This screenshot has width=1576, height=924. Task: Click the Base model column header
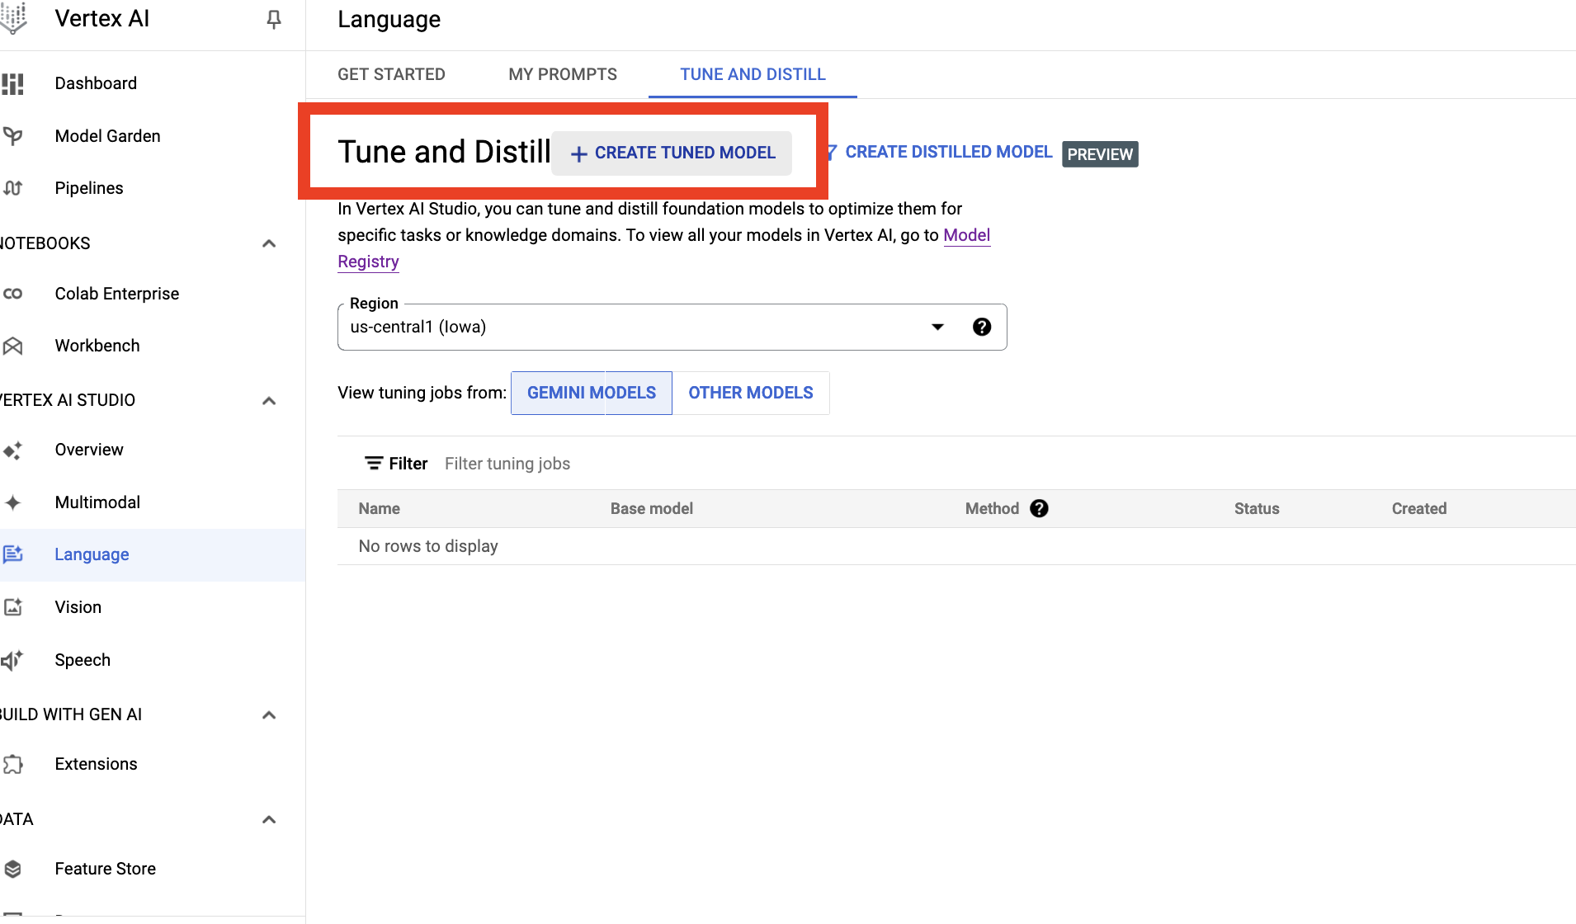tap(652, 509)
